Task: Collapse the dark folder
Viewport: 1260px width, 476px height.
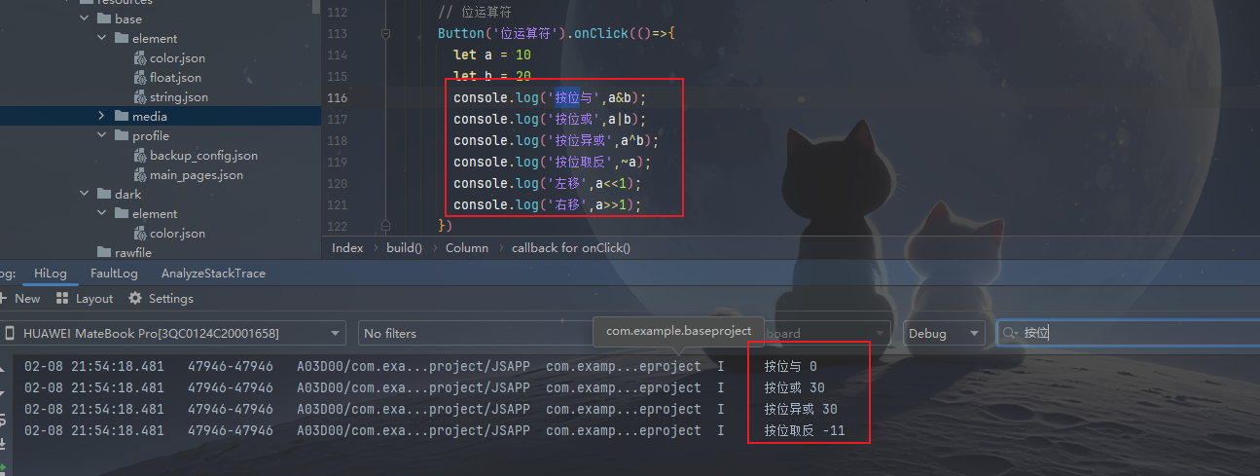Action: point(84,195)
